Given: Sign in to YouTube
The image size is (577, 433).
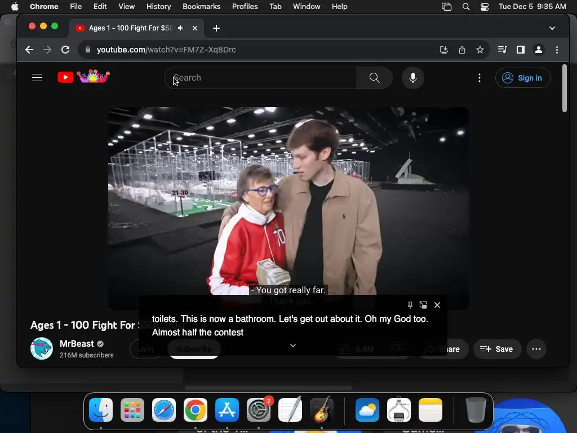Looking at the screenshot, I should (523, 78).
